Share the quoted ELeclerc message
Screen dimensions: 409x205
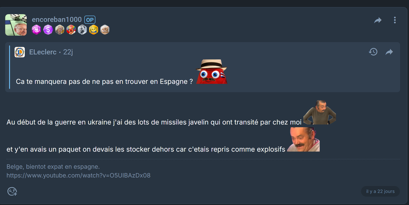[x=389, y=52]
